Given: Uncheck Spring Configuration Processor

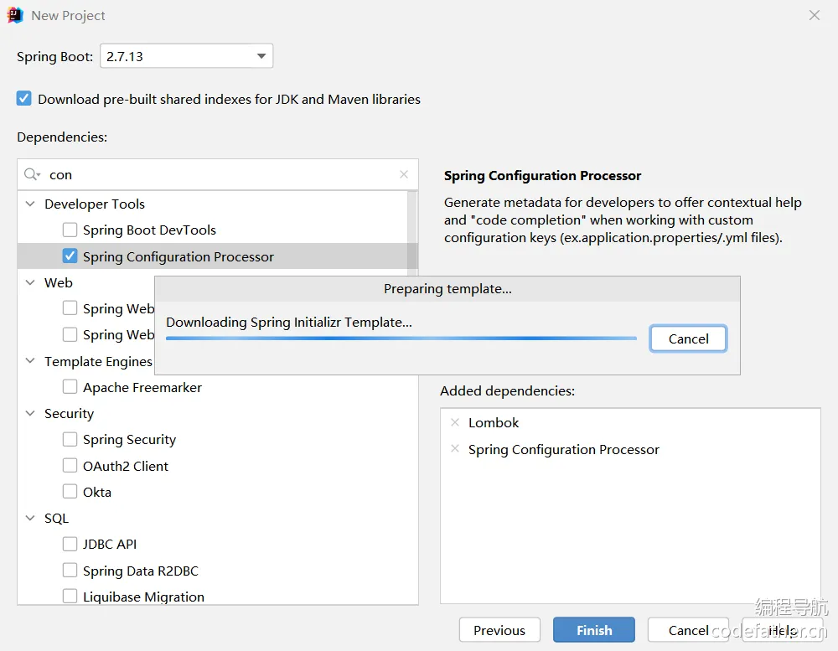Looking at the screenshot, I should (x=70, y=256).
